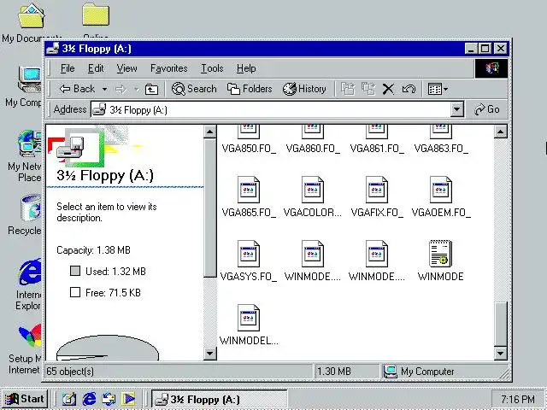Select the VGAOEM.FO_ file icon

click(x=441, y=190)
